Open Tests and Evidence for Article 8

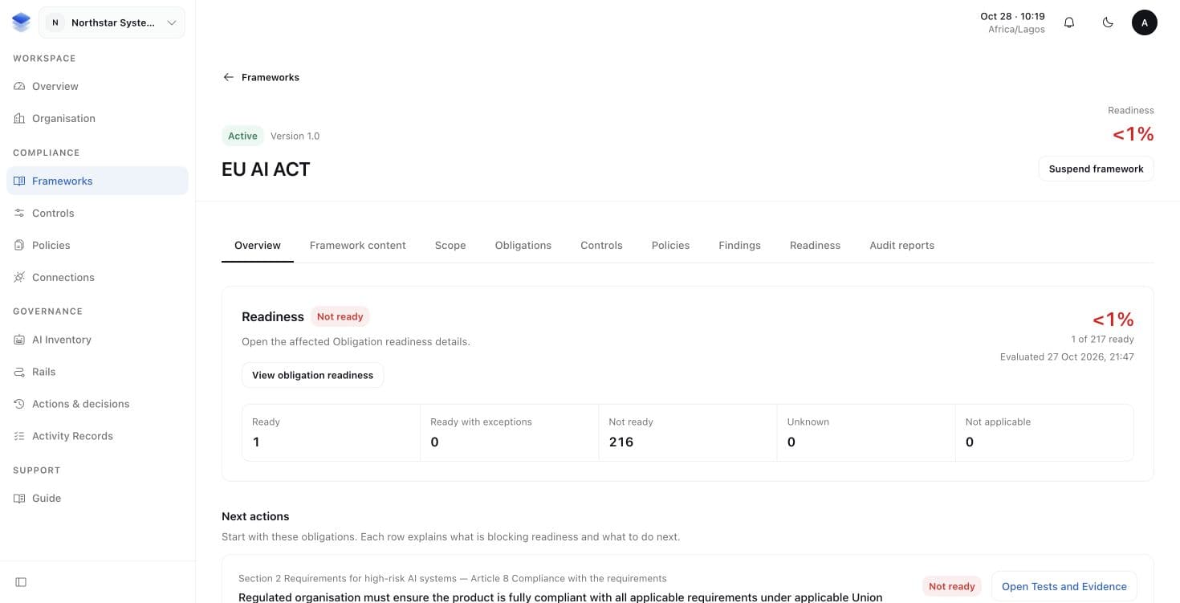(1064, 586)
